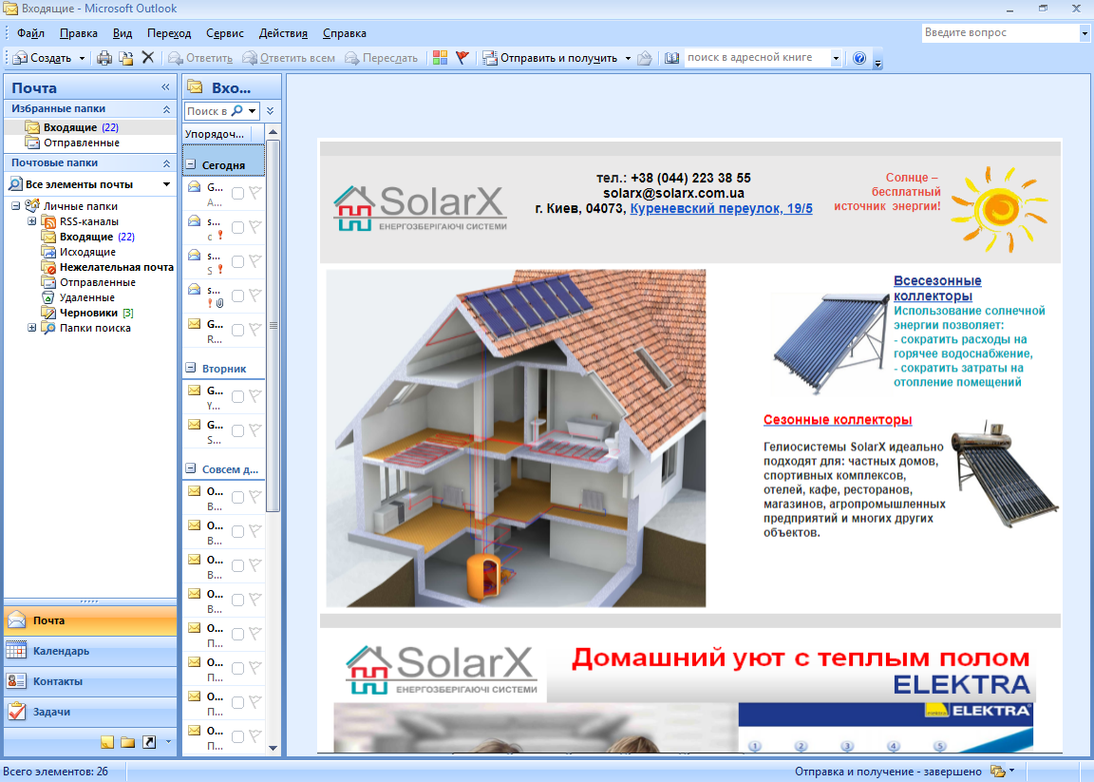Open the Все элементы почты dropdown
The height and width of the screenshot is (782, 1094).
[166, 184]
